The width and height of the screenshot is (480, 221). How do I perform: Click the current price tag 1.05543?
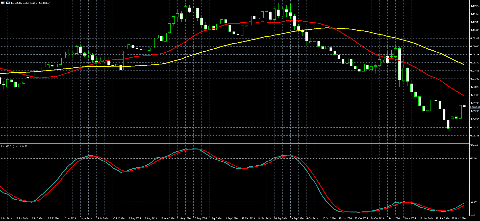pyautogui.click(x=475, y=107)
